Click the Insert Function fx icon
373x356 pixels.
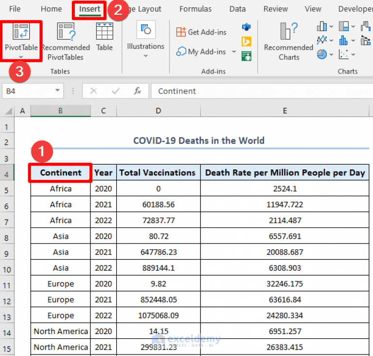pyautogui.click(x=137, y=91)
